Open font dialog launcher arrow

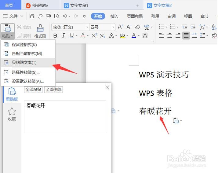153,41
